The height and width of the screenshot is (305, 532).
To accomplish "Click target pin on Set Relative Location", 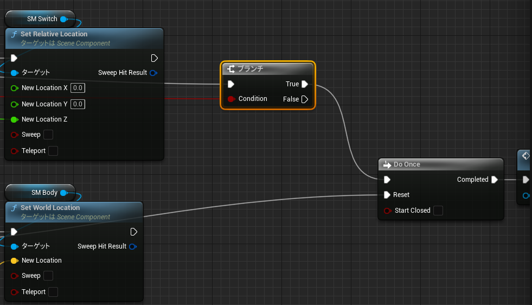I will 14,73.
